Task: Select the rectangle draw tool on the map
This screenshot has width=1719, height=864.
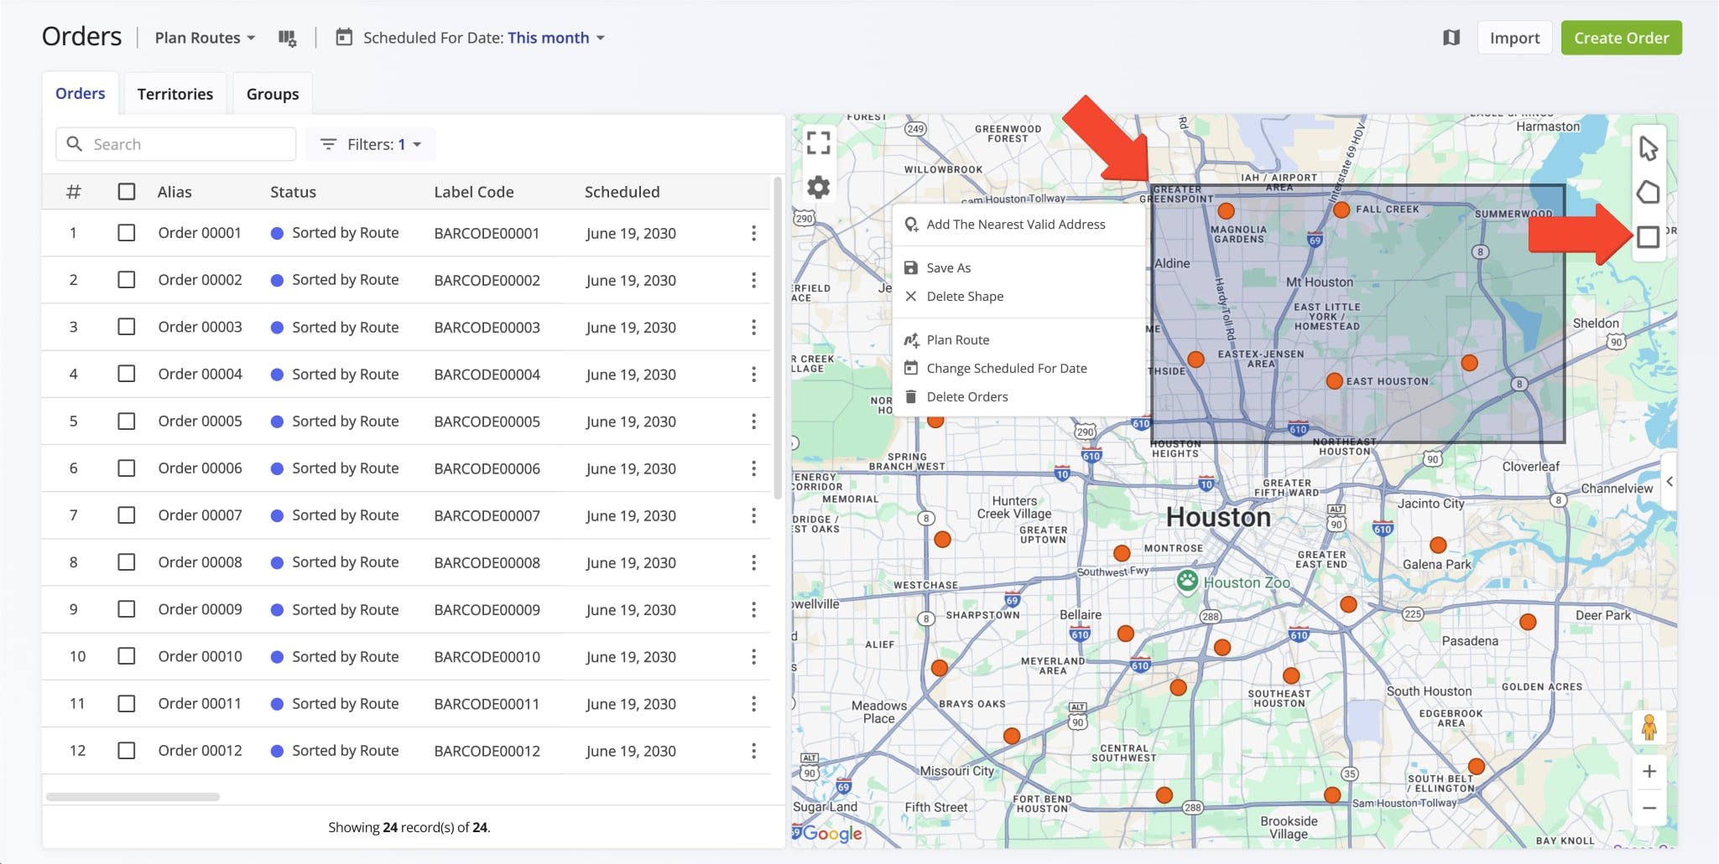Action: (1648, 237)
